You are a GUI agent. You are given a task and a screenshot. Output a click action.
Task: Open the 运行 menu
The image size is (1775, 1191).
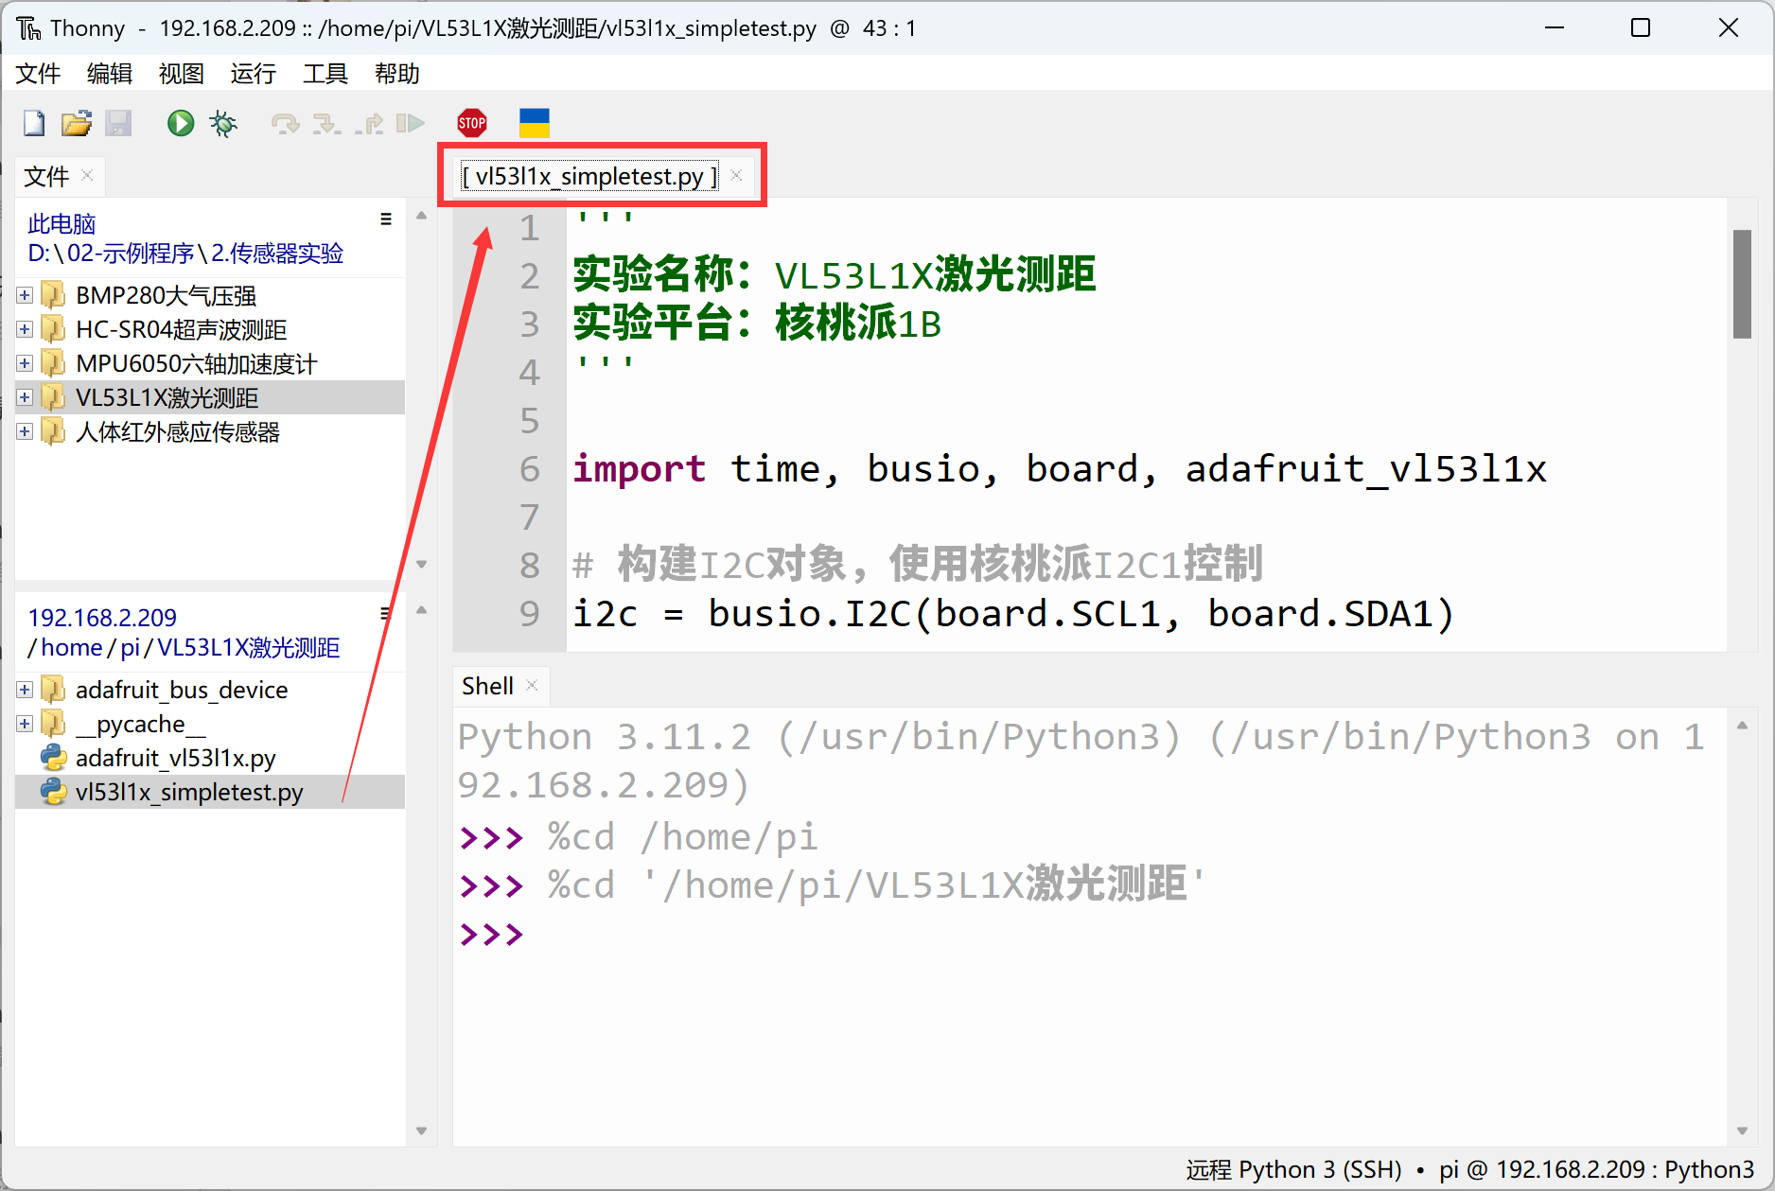pyautogui.click(x=254, y=74)
